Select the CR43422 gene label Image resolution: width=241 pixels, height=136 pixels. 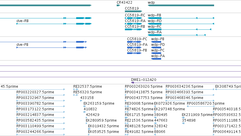(124, 3)
